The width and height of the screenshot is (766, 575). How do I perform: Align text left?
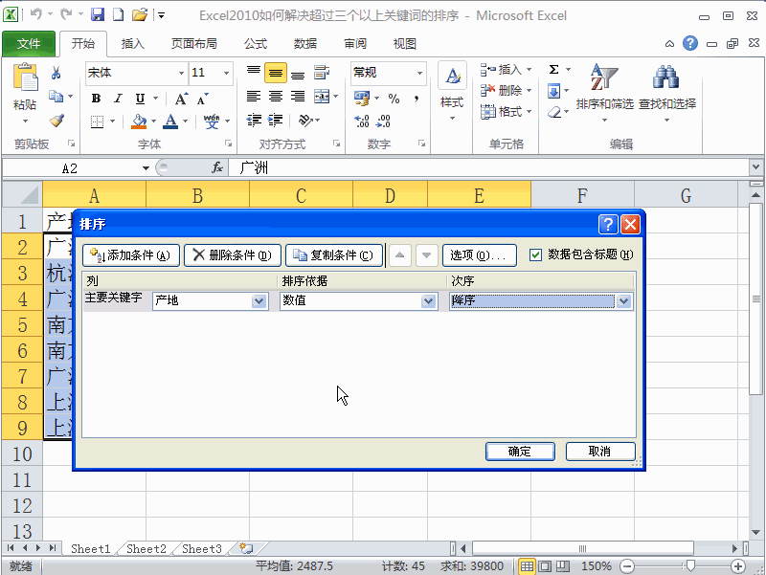click(254, 97)
